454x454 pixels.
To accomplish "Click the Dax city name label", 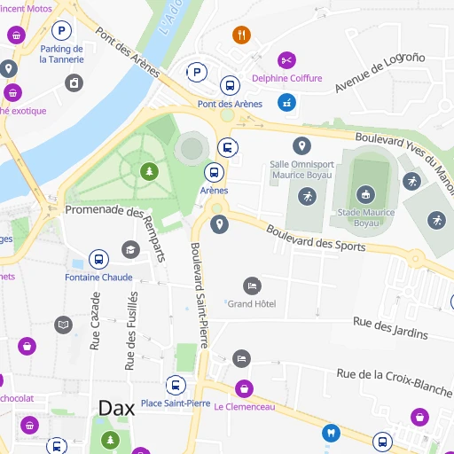I will (x=117, y=408).
